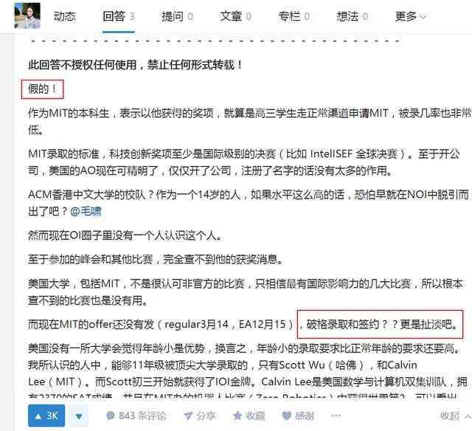472x431 pixels.
Task: Click the heart thanks icon
Action: (287, 416)
